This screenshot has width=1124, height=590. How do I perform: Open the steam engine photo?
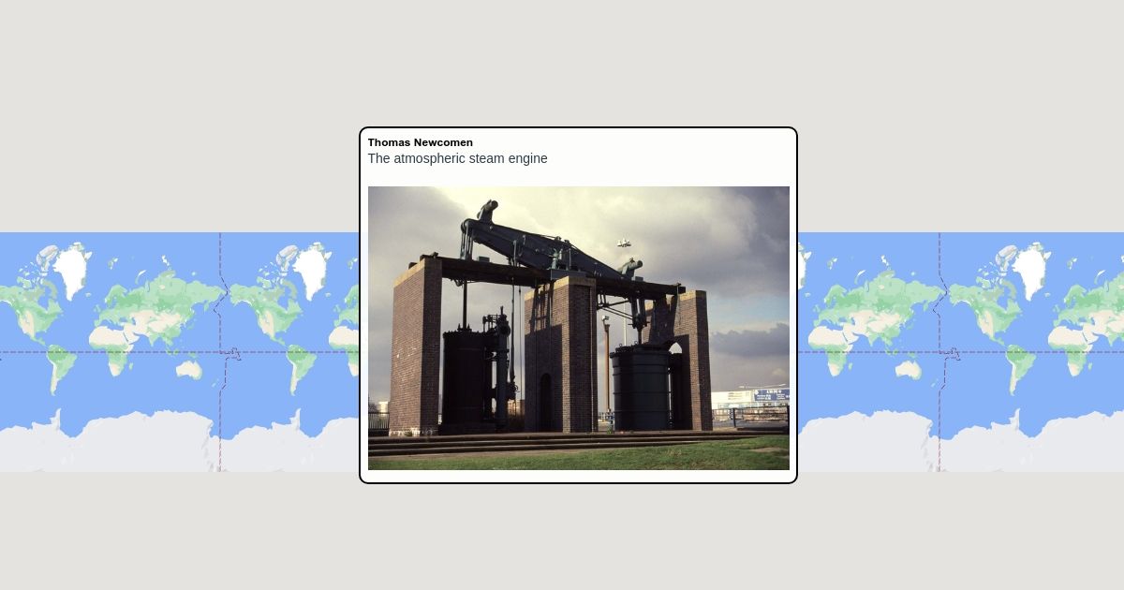(x=578, y=328)
